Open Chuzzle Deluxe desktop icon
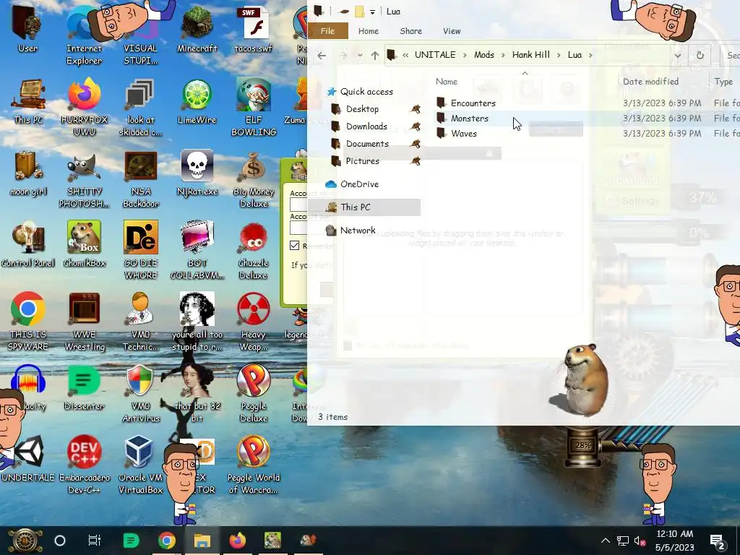This screenshot has width=740, height=555. point(254,251)
